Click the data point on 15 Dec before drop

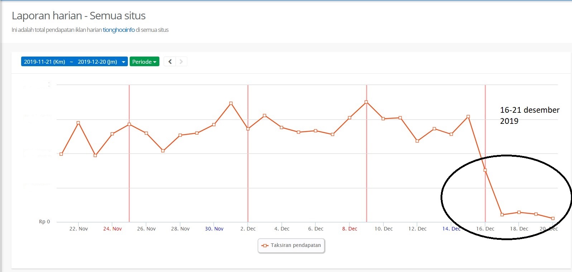(x=468, y=117)
